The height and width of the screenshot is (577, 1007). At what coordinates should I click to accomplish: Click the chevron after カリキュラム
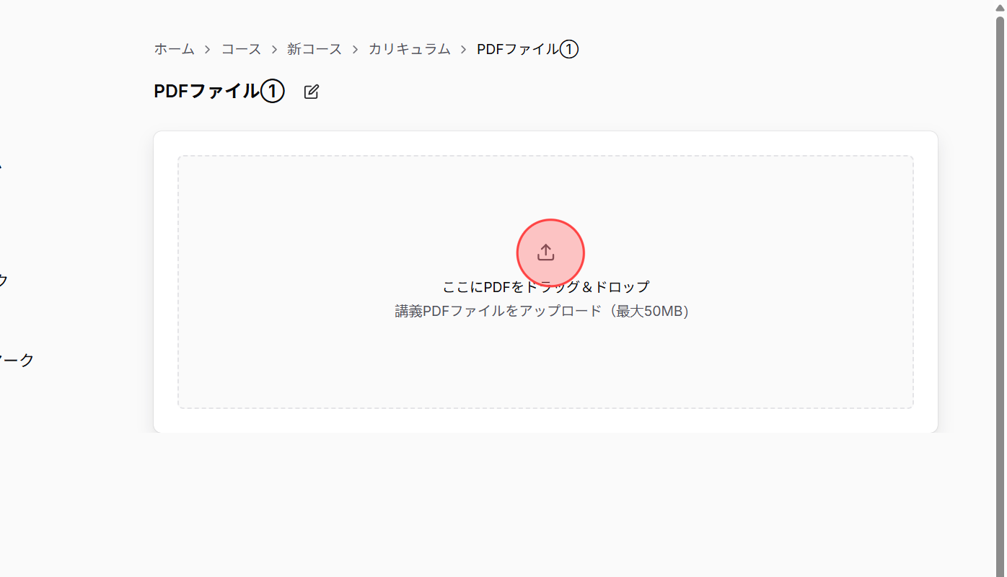tap(462, 49)
